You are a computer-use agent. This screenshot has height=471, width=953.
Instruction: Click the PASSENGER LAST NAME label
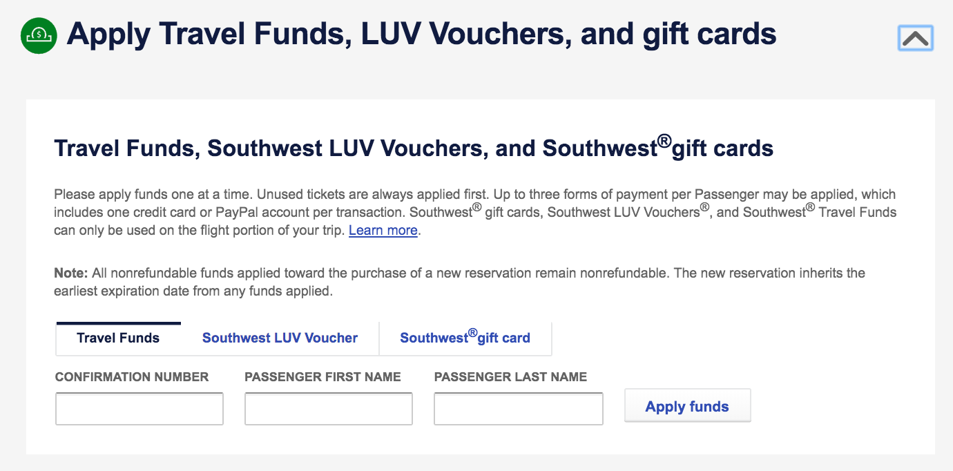pos(510,377)
